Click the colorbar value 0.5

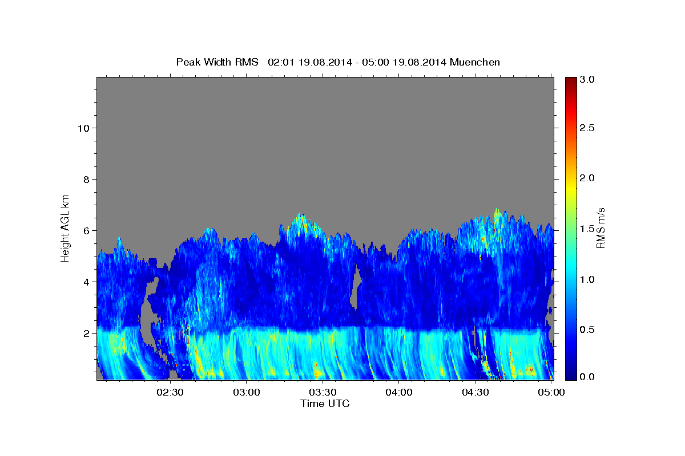click(588, 329)
